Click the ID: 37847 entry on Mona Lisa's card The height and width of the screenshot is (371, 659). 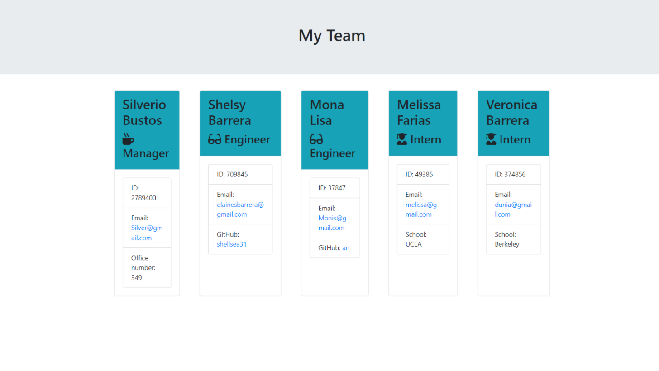point(334,188)
